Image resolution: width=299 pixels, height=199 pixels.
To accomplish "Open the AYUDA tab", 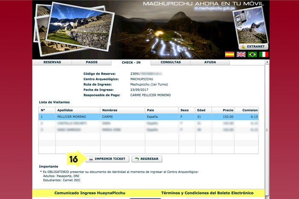I will (x=210, y=62).
